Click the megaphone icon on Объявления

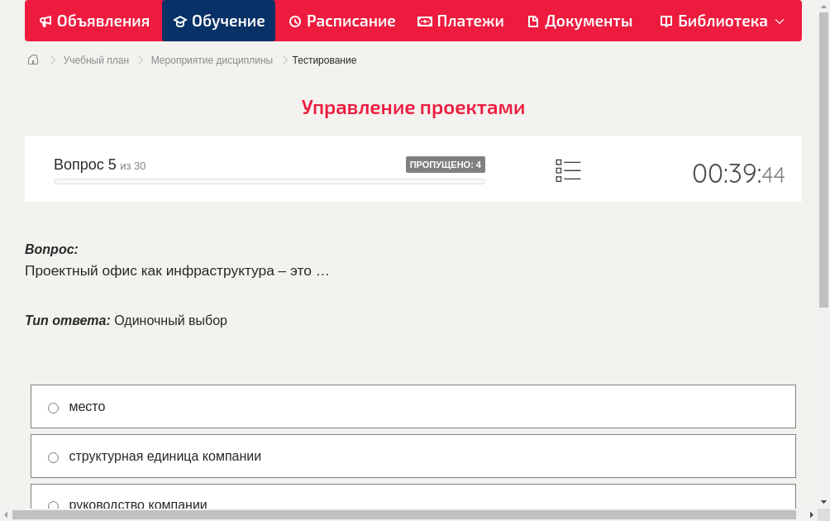point(45,21)
